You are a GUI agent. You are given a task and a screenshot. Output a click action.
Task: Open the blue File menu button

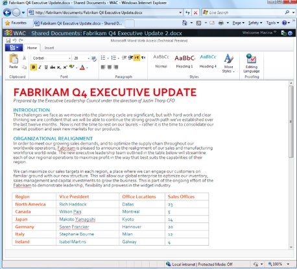pyautogui.click(x=14, y=47)
